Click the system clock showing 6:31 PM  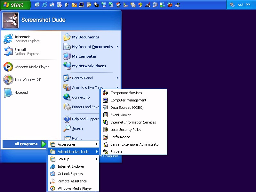coord(244,5)
